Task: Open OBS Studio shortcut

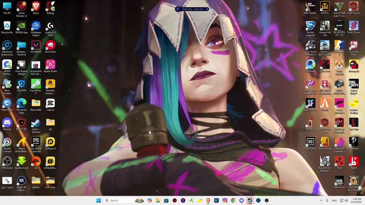Action: click(7, 163)
